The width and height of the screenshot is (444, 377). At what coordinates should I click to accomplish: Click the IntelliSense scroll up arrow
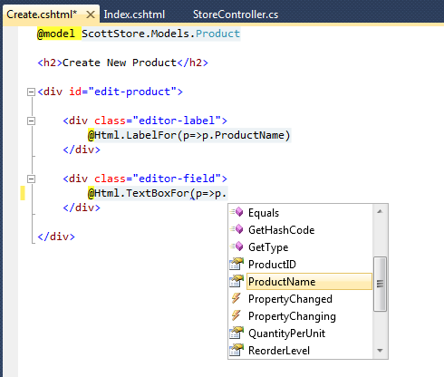pyautogui.click(x=380, y=211)
